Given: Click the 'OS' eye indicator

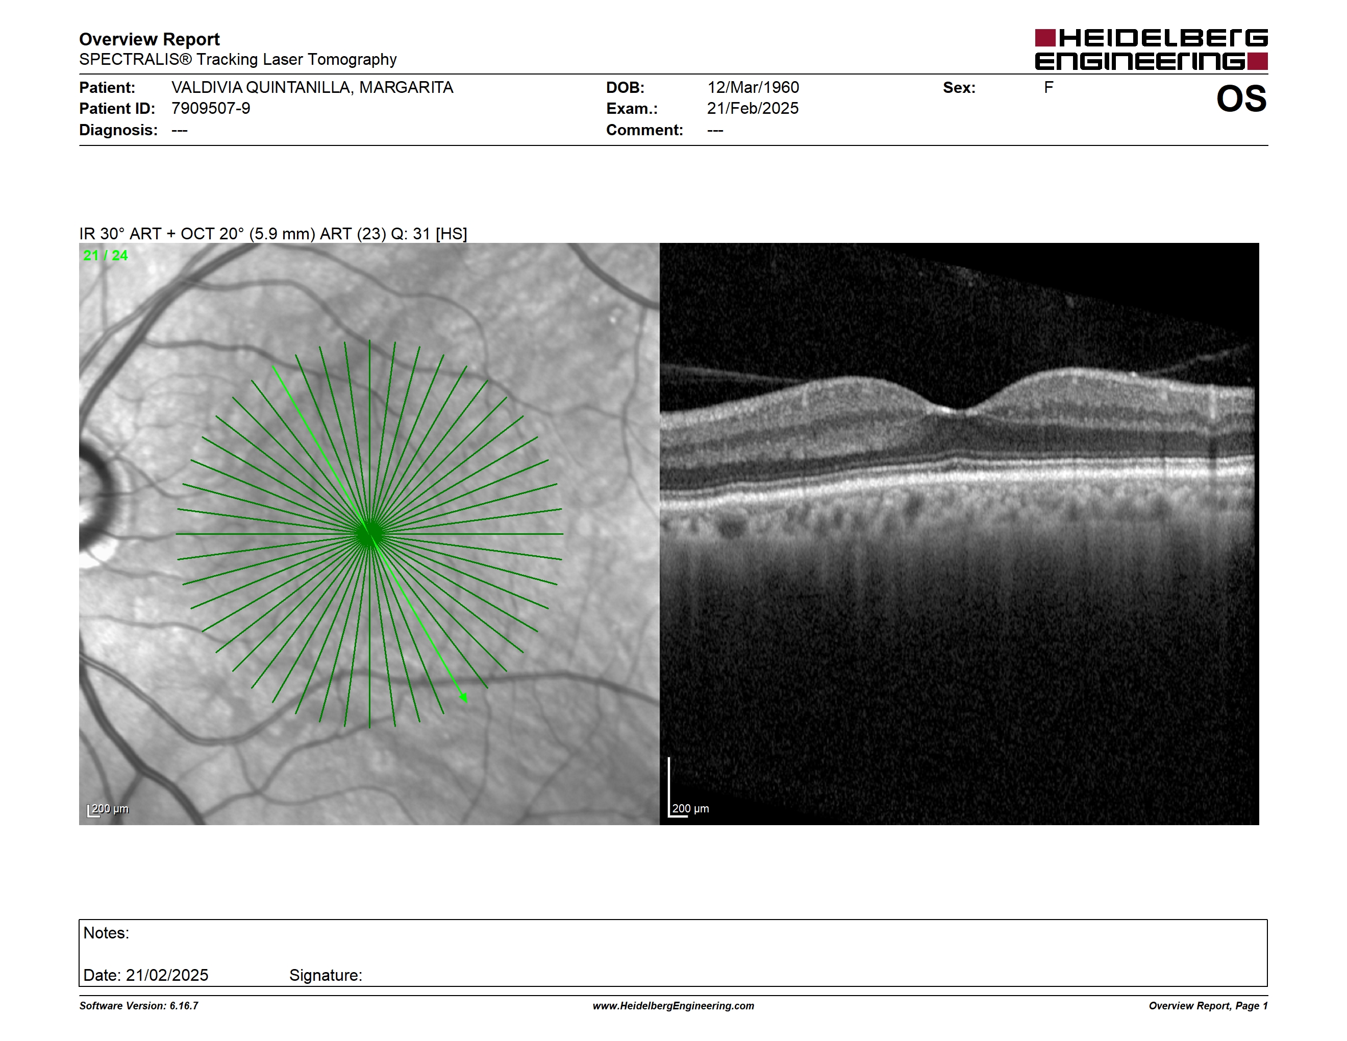Looking at the screenshot, I should (1241, 98).
